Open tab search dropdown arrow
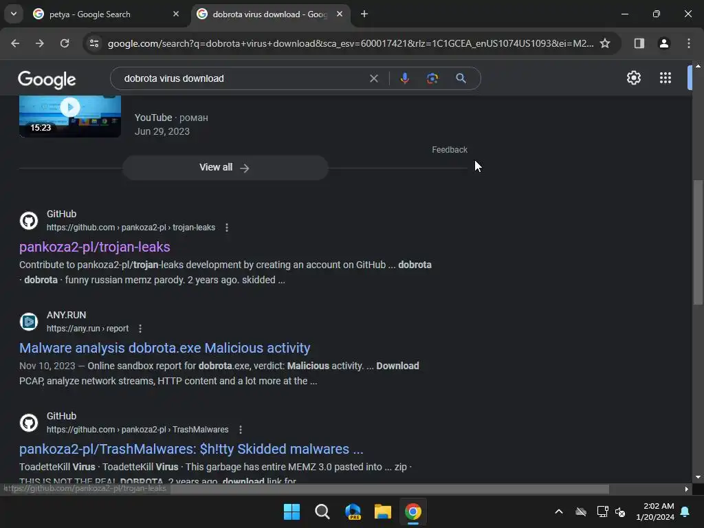 point(14,14)
